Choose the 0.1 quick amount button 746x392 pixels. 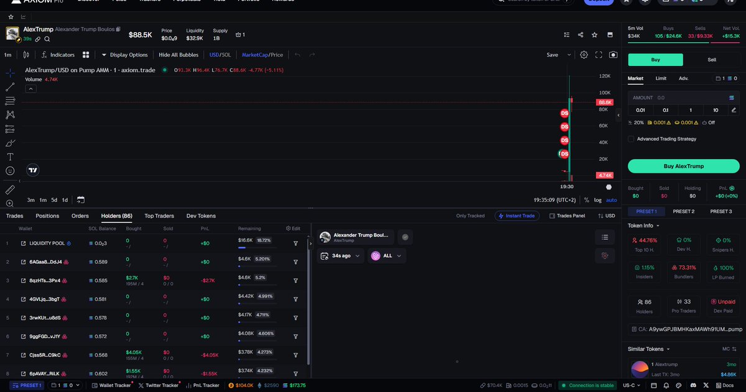coord(665,110)
